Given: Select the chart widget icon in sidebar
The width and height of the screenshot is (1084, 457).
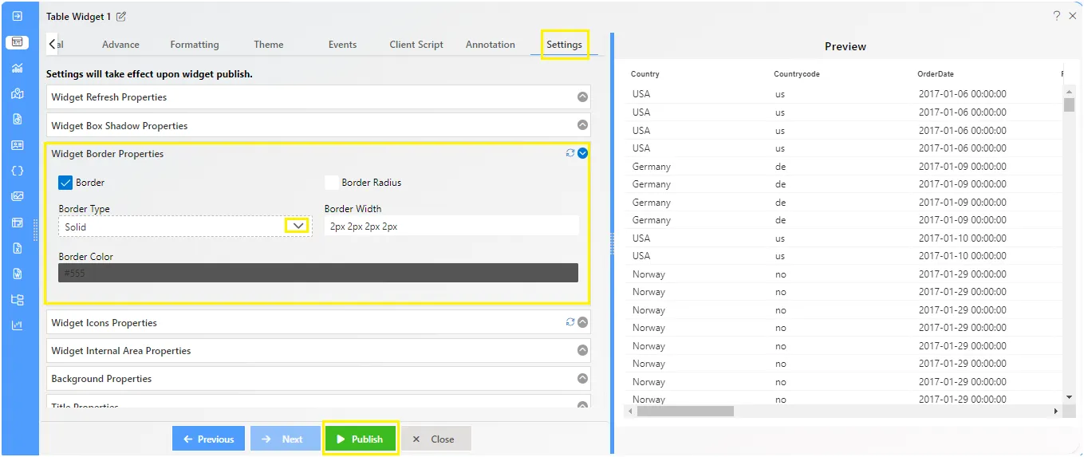Looking at the screenshot, I should [18, 68].
